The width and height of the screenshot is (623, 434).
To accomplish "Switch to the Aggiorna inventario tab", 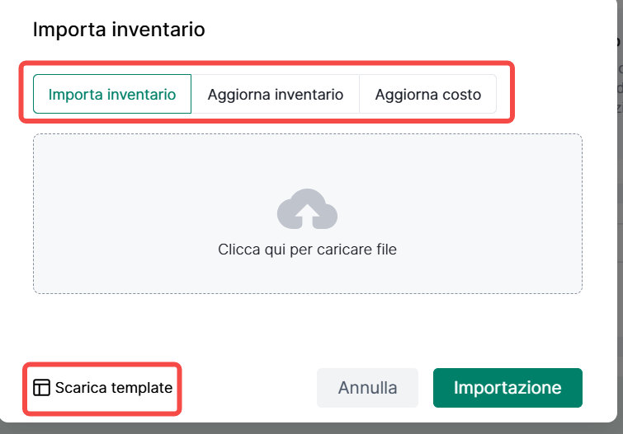I will click(x=275, y=94).
